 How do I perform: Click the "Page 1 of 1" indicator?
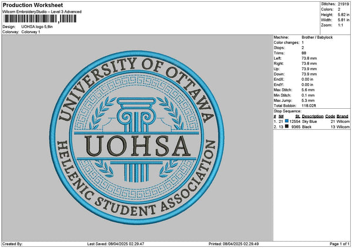click(340, 244)
